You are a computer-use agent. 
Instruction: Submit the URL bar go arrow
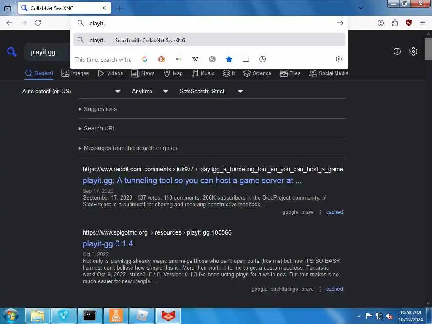click(340, 23)
